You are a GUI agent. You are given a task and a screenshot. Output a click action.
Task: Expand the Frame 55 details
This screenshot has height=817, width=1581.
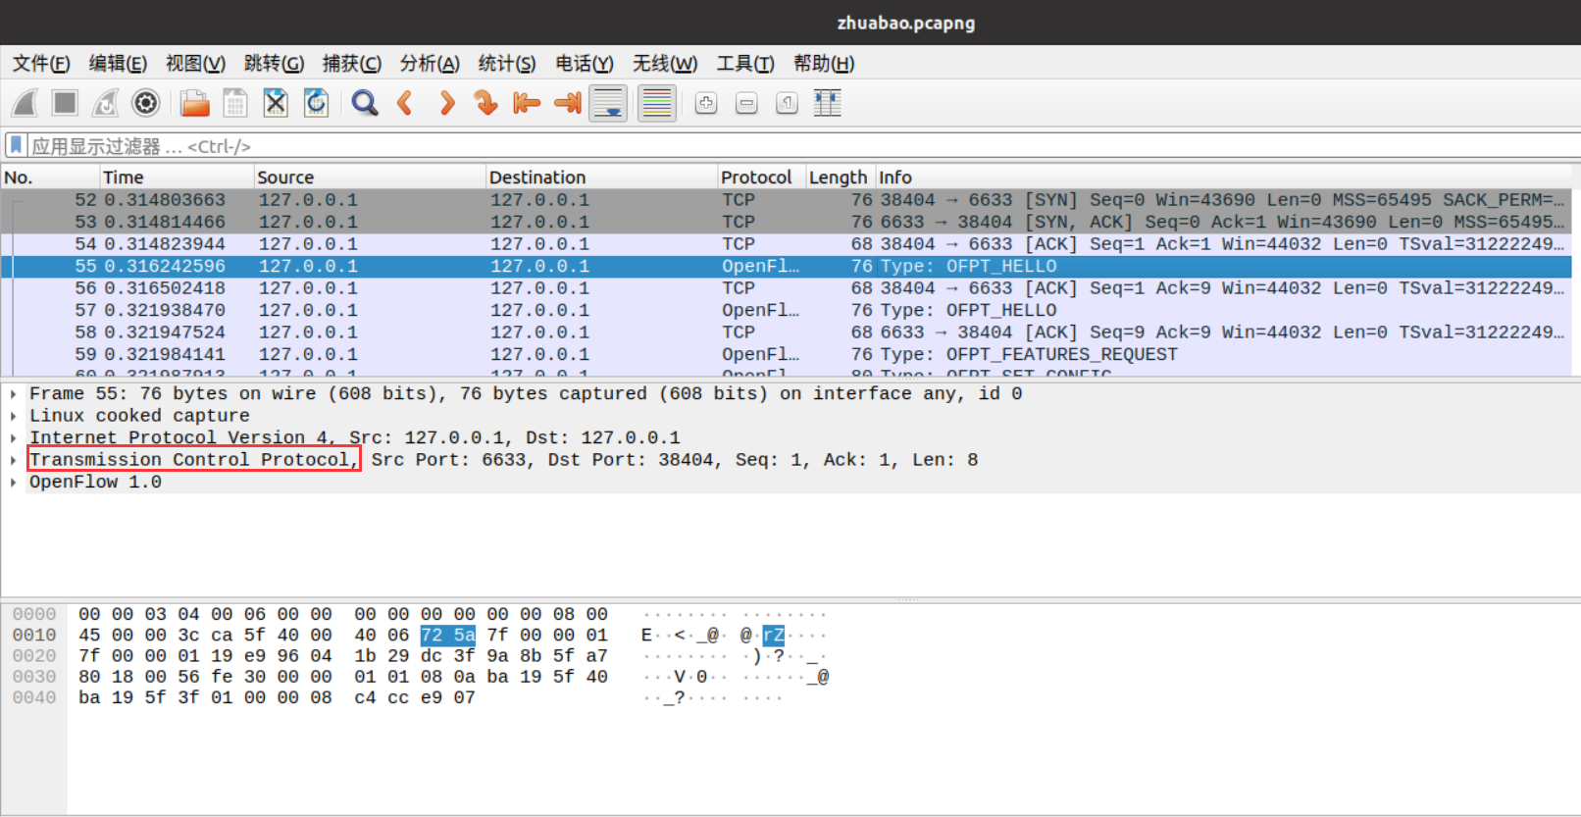pyautogui.click(x=14, y=393)
